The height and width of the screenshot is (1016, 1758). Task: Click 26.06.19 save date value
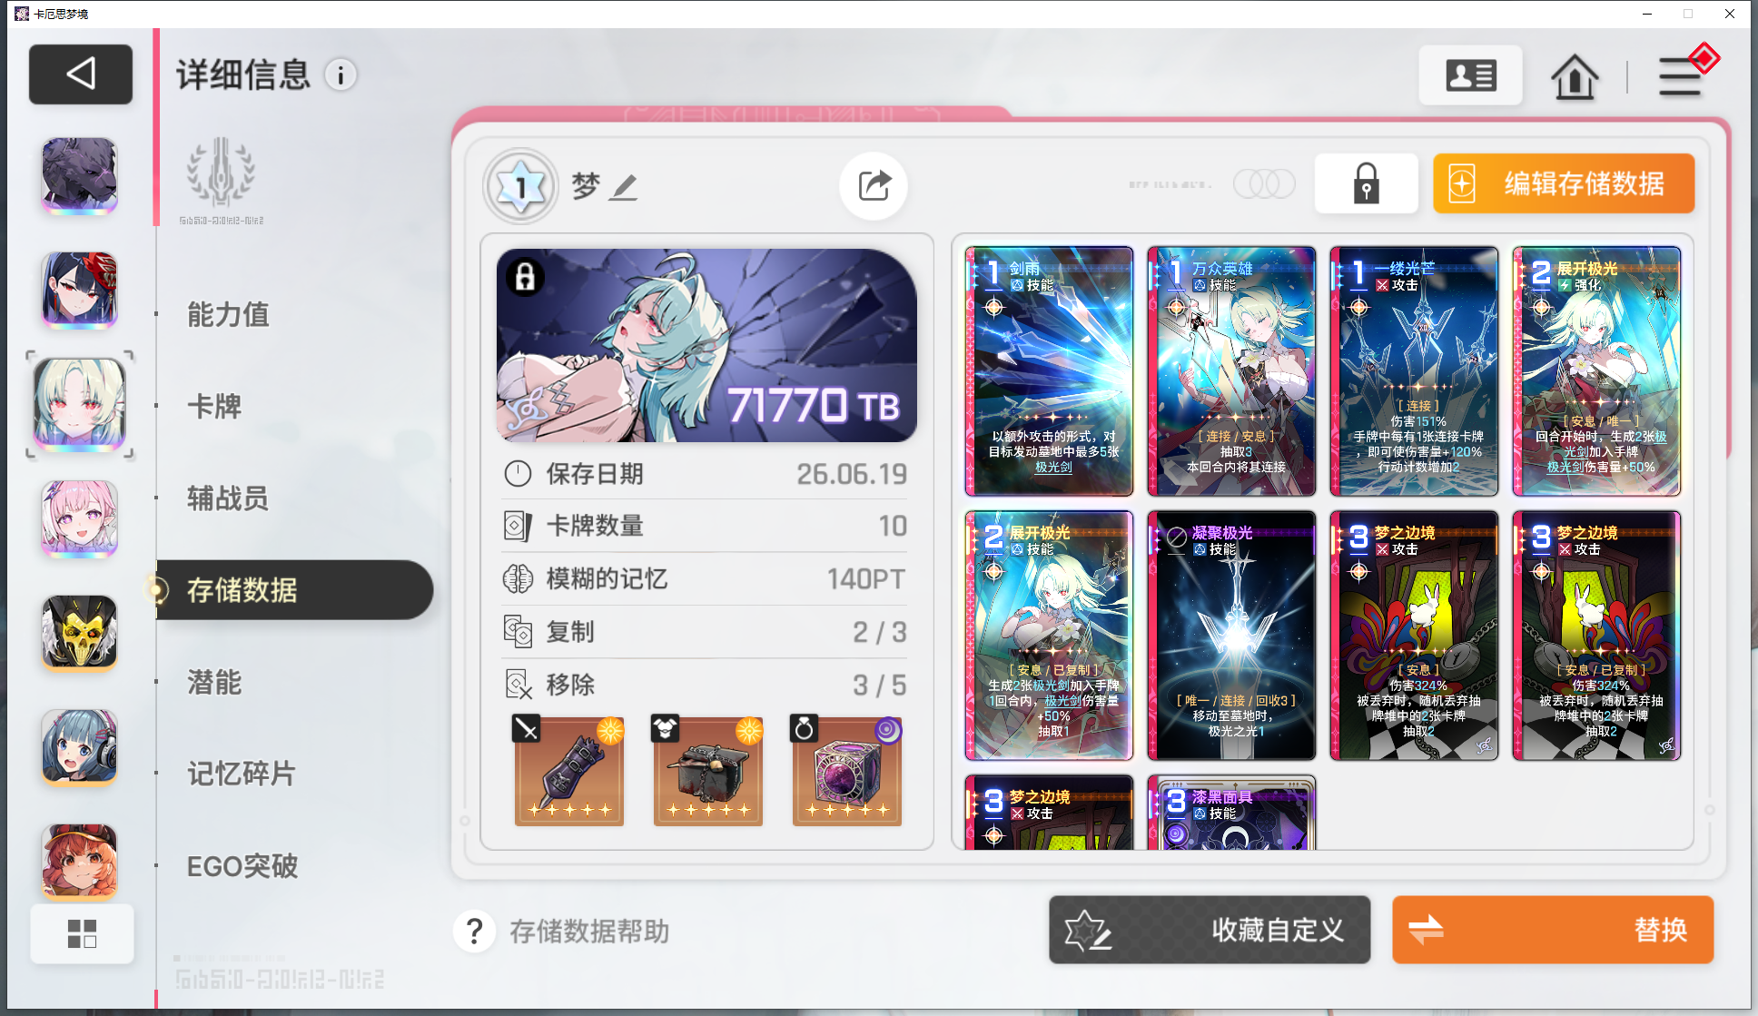click(x=851, y=474)
